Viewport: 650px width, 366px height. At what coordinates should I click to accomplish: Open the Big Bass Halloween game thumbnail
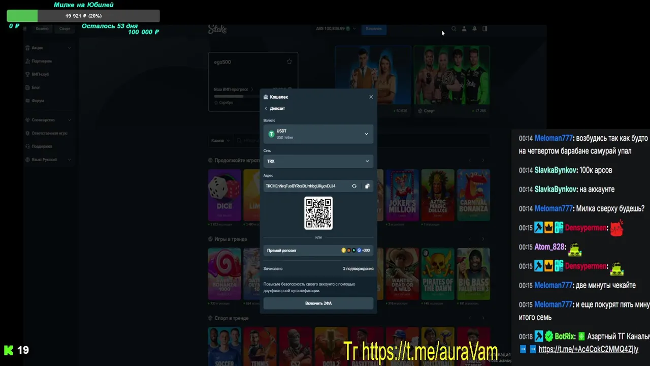coord(473,274)
